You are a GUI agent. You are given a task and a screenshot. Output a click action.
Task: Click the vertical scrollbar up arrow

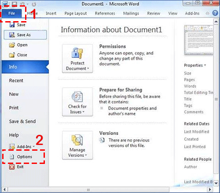[x=216, y=22]
